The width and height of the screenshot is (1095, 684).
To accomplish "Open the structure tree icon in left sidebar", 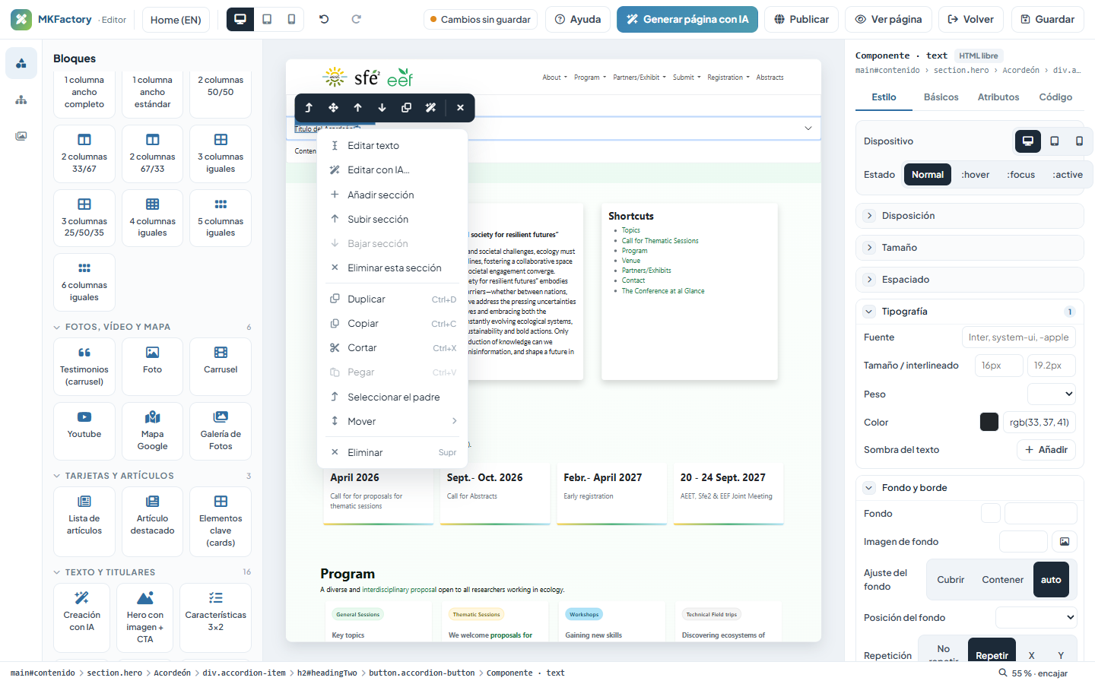I will (21, 100).
